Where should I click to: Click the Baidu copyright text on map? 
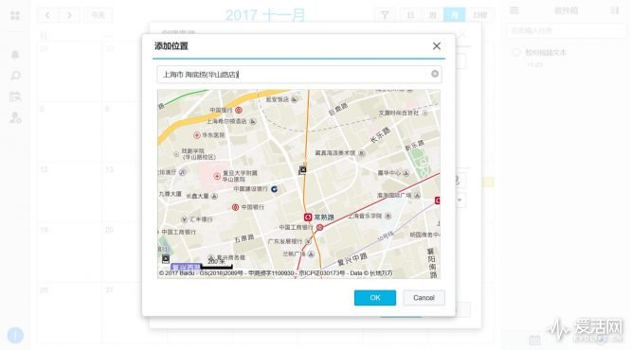click(x=276, y=273)
